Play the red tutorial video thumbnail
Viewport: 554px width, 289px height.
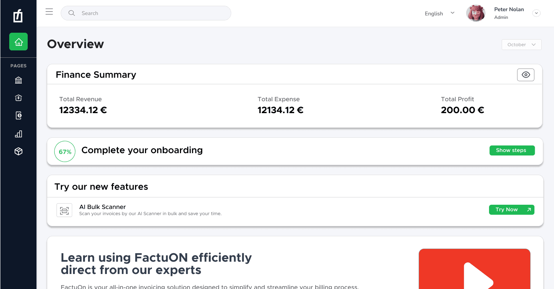[x=474, y=269]
